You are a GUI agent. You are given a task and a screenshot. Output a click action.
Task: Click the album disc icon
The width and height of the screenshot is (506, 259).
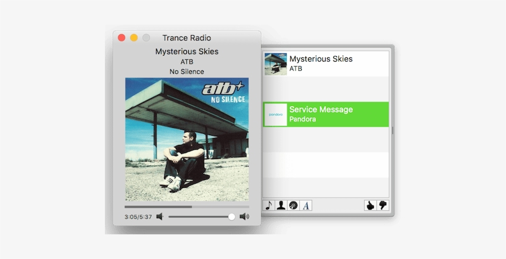pyautogui.click(x=293, y=205)
